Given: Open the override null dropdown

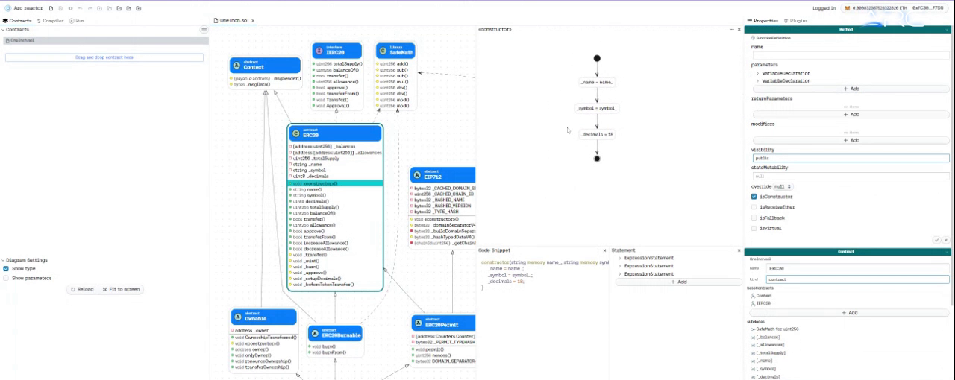Looking at the screenshot, I should 771,186.
